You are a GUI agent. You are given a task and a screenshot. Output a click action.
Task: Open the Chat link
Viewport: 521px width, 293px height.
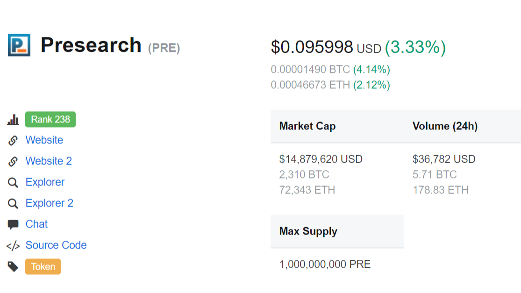coord(36,224)
